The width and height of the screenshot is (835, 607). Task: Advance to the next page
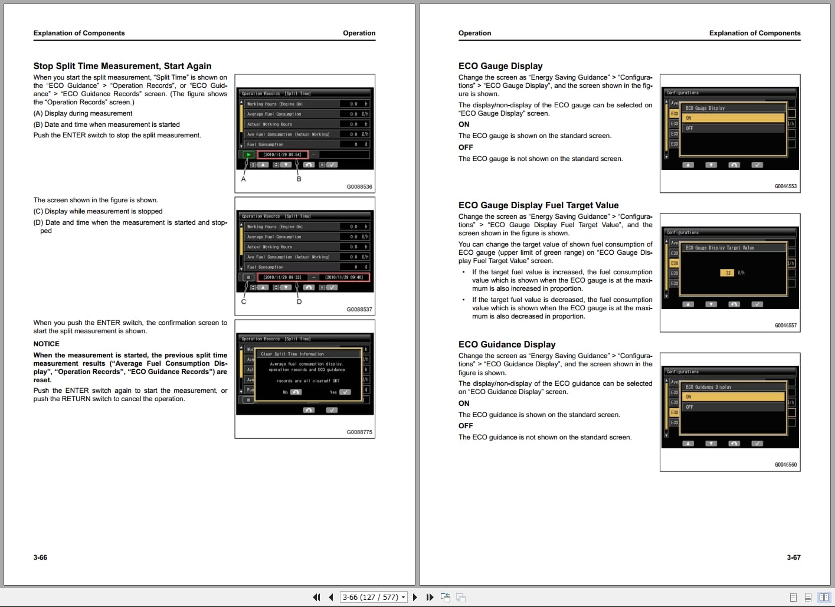415,597
